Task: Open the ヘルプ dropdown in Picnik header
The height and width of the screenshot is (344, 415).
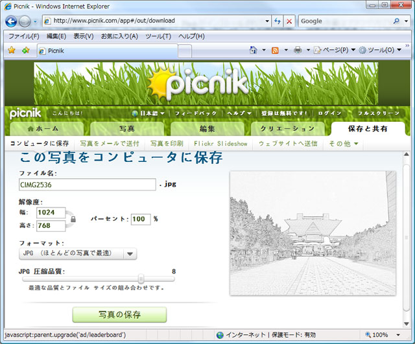Action: coord(239,113)
